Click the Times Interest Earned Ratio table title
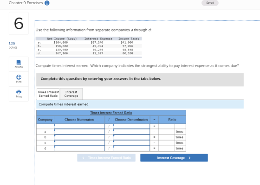 pyautogui.click(x=111, y=113)
